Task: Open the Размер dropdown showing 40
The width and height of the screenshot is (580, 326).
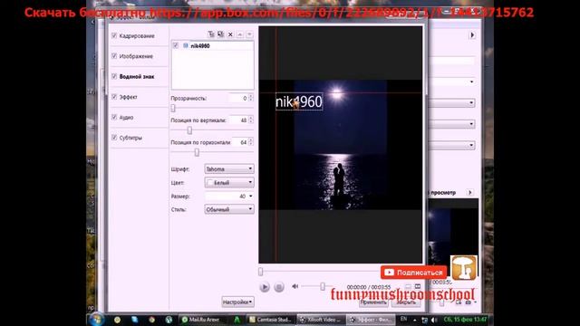Action: [x=229, y=197]
